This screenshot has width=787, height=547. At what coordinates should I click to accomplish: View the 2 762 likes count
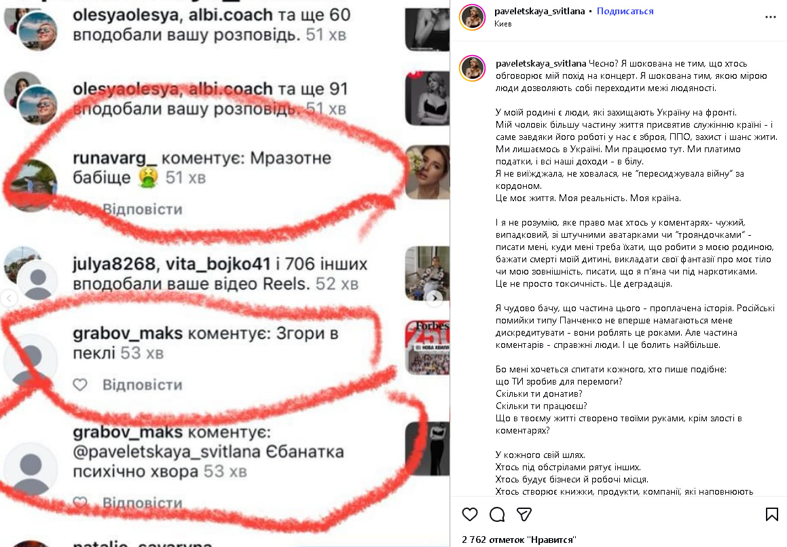(519, 540)
